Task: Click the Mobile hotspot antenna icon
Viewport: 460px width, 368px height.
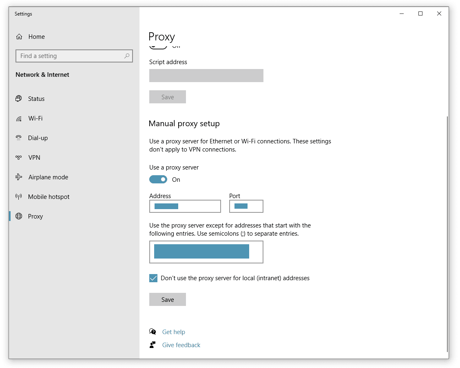Action: tap(19, 196)
